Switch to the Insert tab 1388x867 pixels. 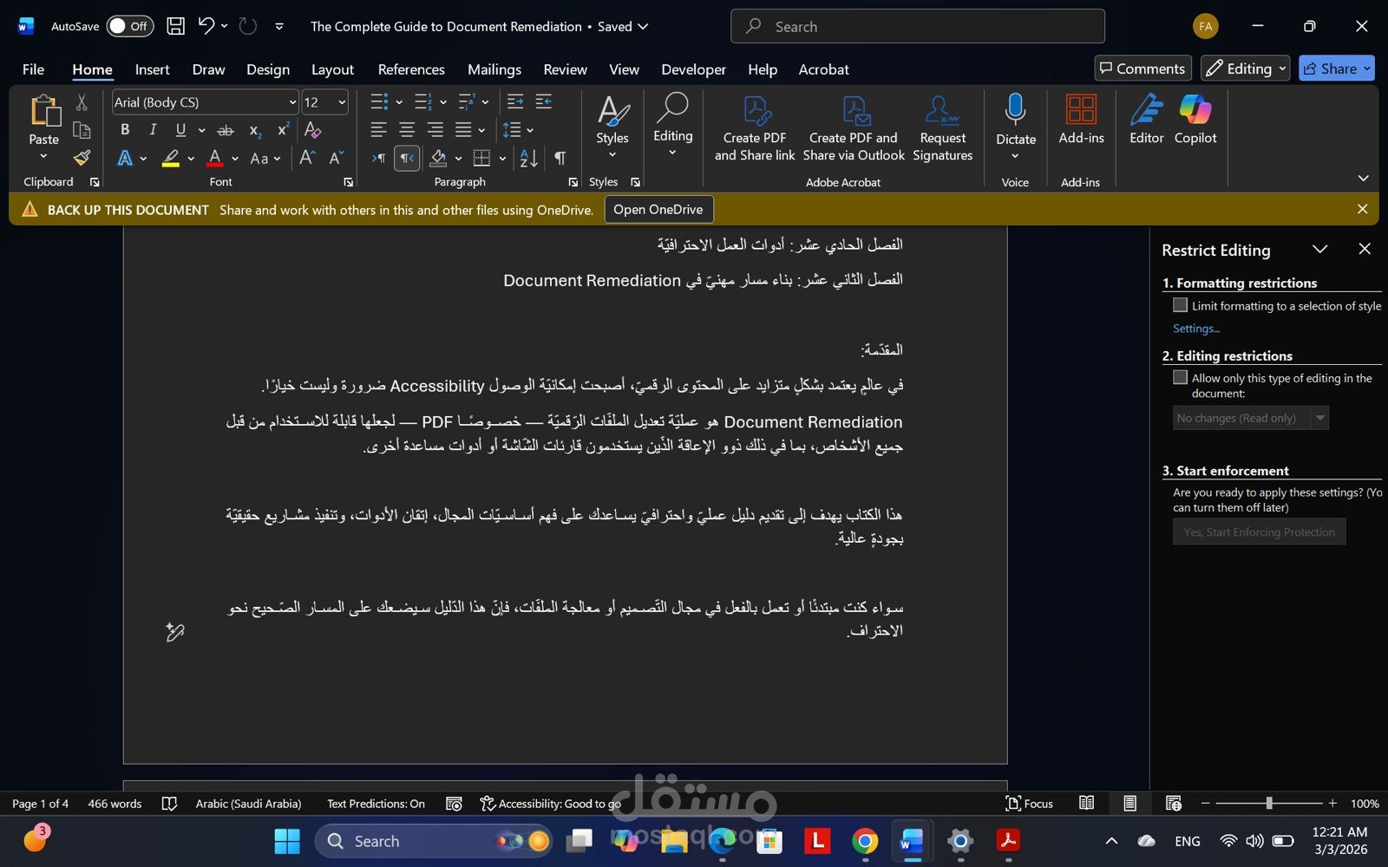pos(152,69)
